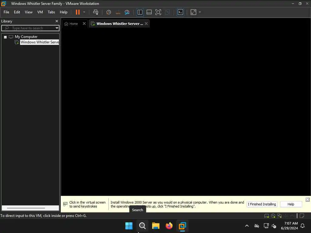This screenshot has height=233, width=311.
Task: Enter full screen mode icon
Action: coord(158,12)
